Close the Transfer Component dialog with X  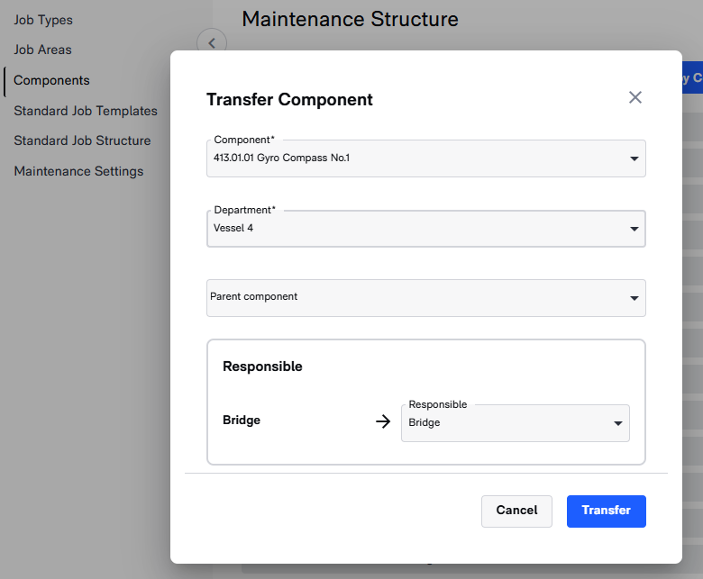[x=635, y=97]
